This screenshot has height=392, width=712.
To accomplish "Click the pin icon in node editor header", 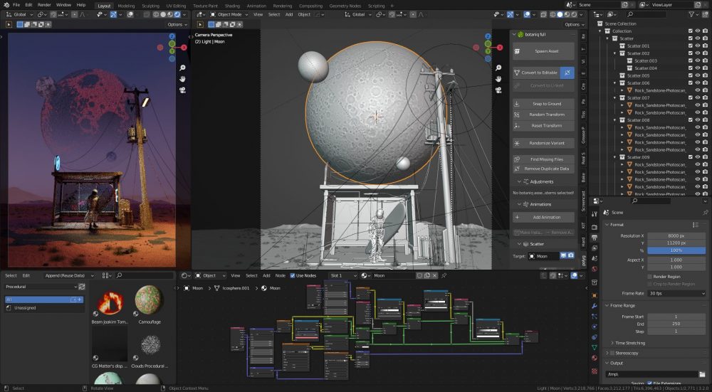I will 444,275.
